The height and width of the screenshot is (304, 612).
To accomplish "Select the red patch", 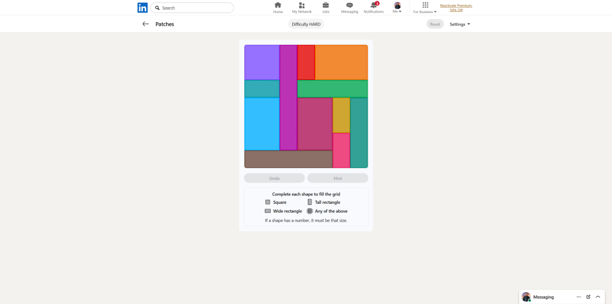I will (306, 62).
